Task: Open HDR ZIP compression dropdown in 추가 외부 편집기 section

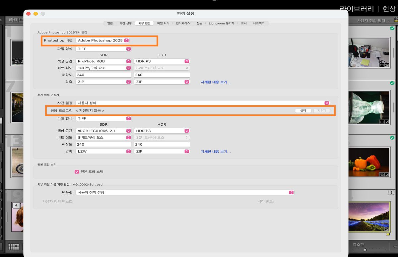Action: pyautogui.click(x=162, y=151)
